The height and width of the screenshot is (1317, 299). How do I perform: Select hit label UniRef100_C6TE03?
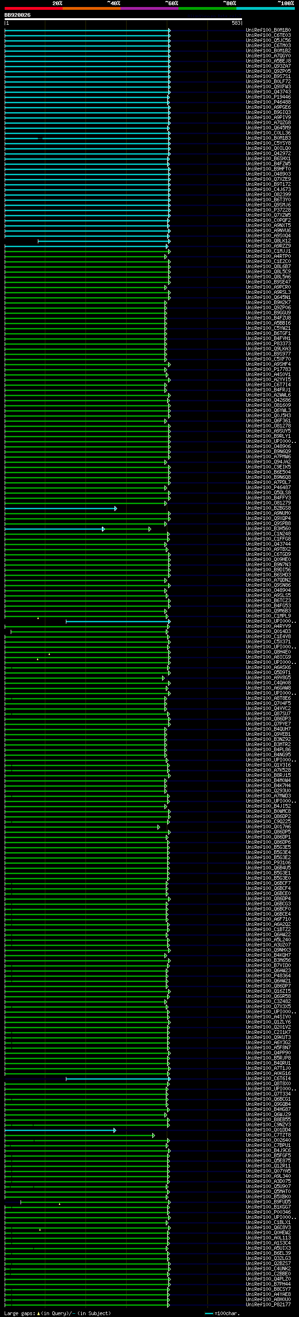268,36
